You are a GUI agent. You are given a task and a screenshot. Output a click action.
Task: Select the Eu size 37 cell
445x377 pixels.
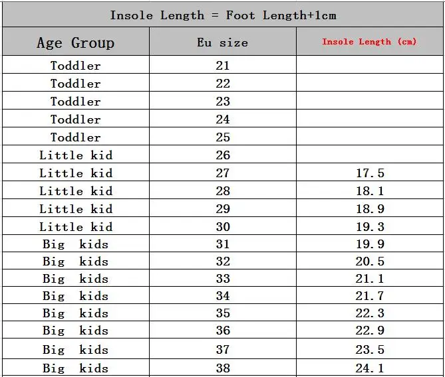223,350
